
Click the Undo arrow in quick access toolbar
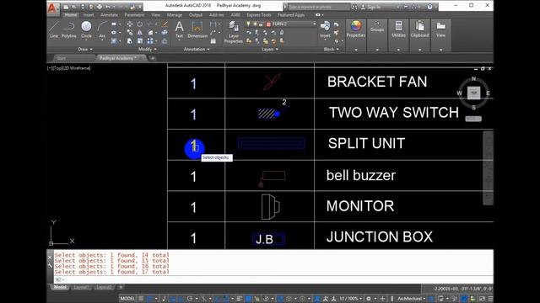pyautogui.click(x=108, y=7)
